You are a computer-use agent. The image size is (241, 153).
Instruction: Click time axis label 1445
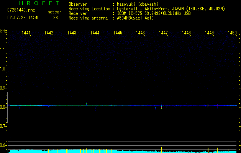[x=118, y=33]
